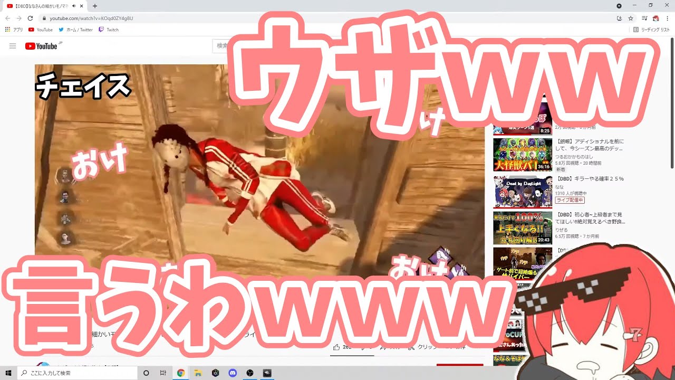Click the install app icon in address bar
This screenshot has height=380, width=675.
pyautogui.click(x=620, y=18)
